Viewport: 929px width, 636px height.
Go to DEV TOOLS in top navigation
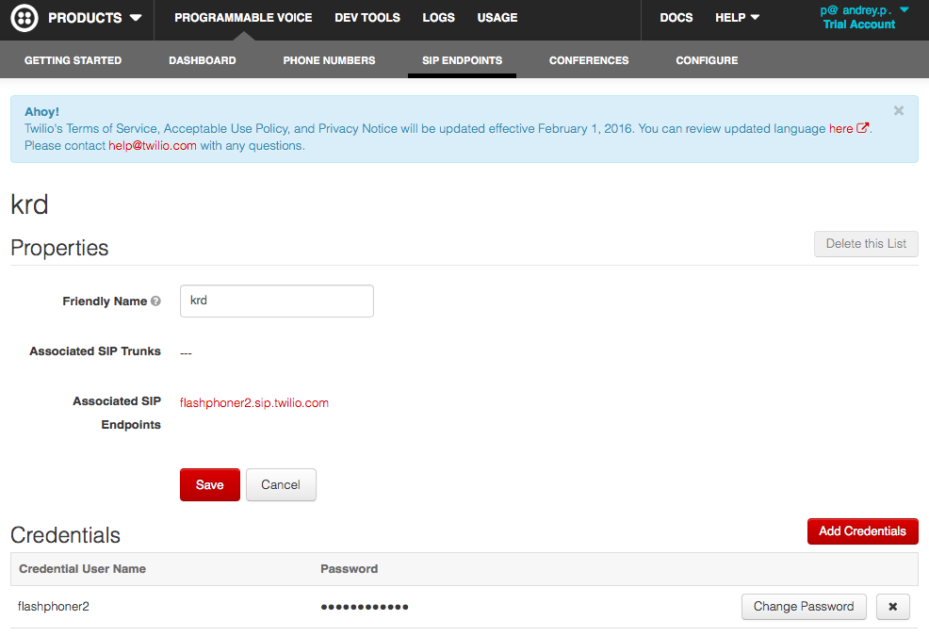pyautogui.click(x=367, y=18)
